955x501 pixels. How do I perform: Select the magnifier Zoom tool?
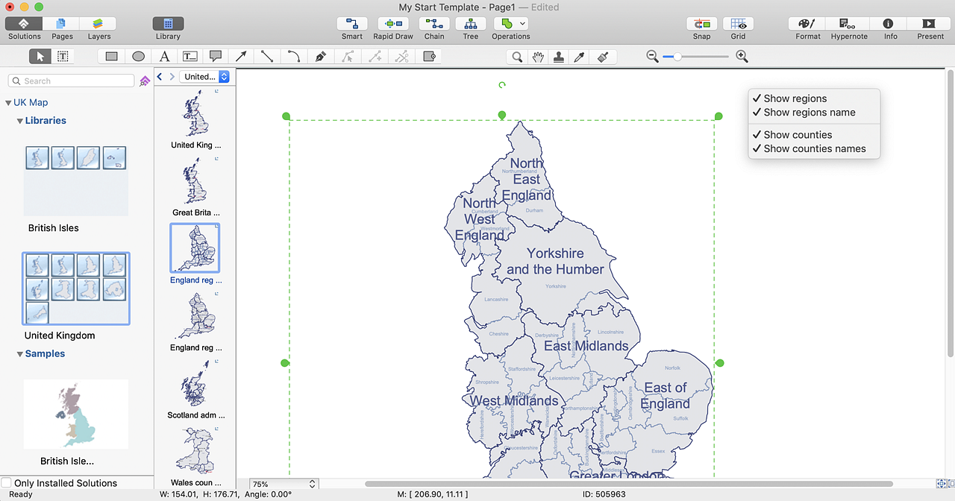(x=517, y=56)
